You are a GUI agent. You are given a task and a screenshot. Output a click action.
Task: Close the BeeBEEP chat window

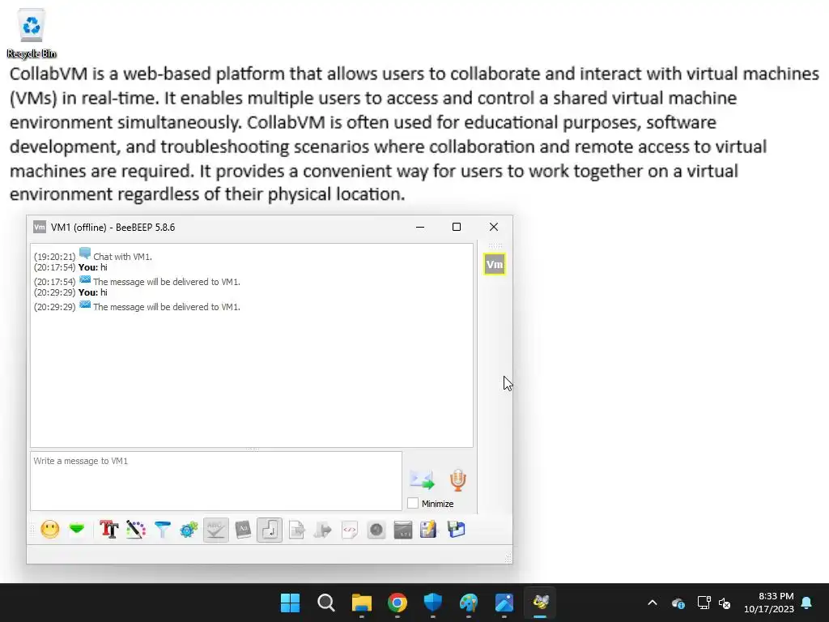click(494, 227)
